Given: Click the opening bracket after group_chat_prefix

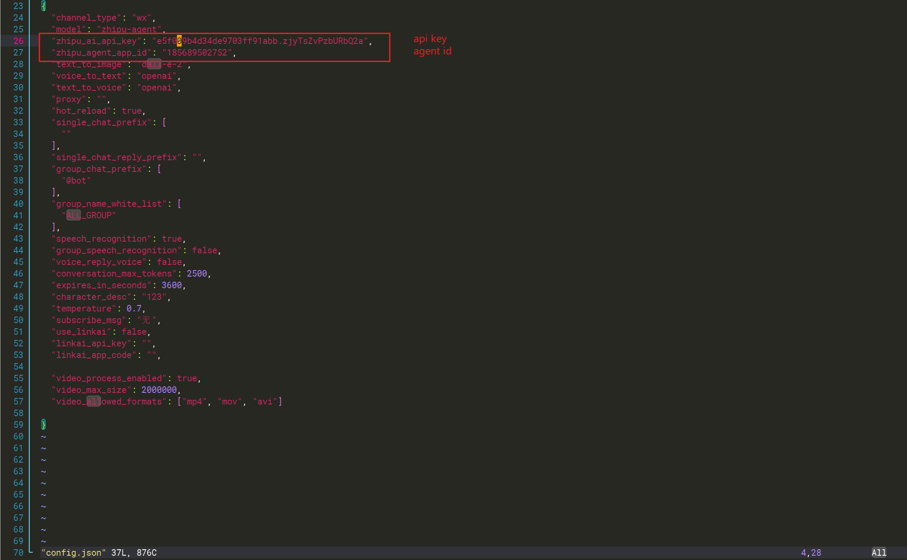Looking at the screenshot, I should (x=159, y=169).
